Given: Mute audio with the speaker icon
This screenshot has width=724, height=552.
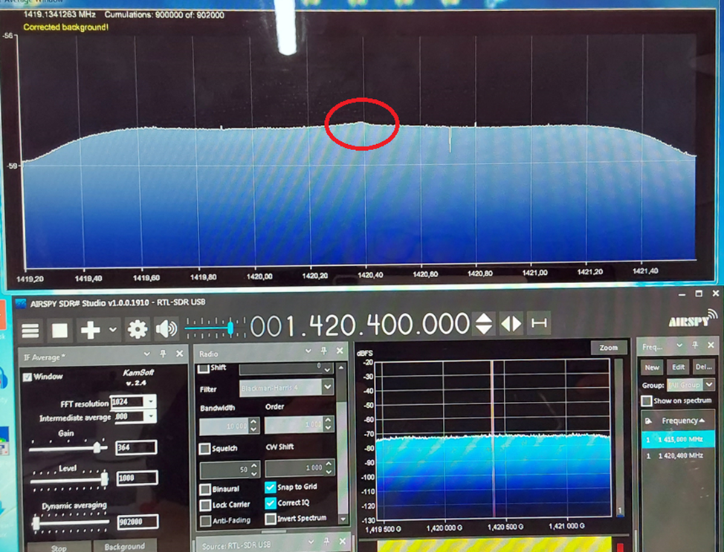Looking at the screenshot, I should (167, 329).
